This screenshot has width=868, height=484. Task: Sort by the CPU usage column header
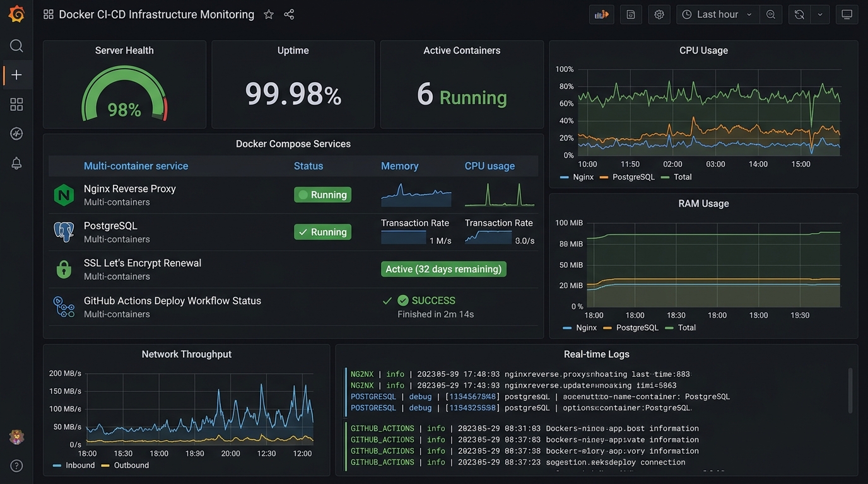tap(490, 166)
